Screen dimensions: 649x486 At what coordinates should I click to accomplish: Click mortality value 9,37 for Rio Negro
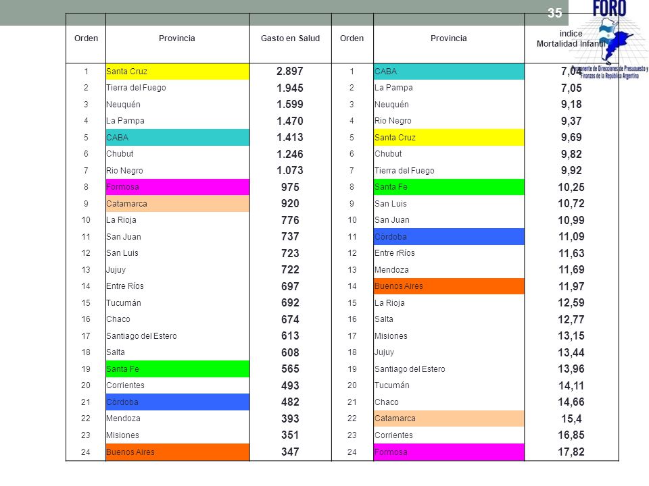(571, 121)
